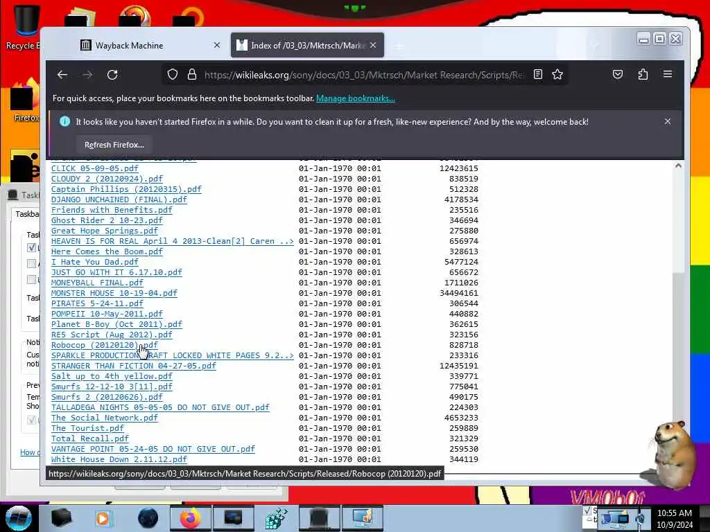710x532 pixels.
Task: Open HEAVEN IS FOR REAL script link
Action: pyautogui.click(x=173, y=241)
